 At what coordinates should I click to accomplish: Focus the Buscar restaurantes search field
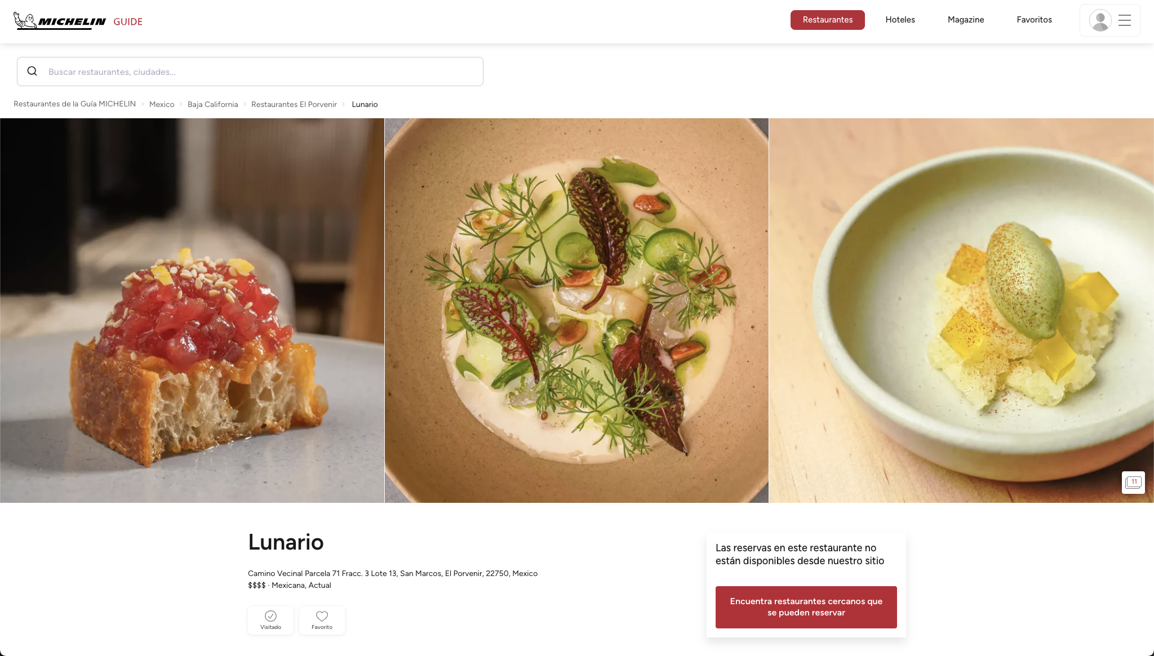point(250,72)
